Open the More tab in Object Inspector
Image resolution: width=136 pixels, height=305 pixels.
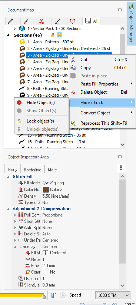(52, 170)
